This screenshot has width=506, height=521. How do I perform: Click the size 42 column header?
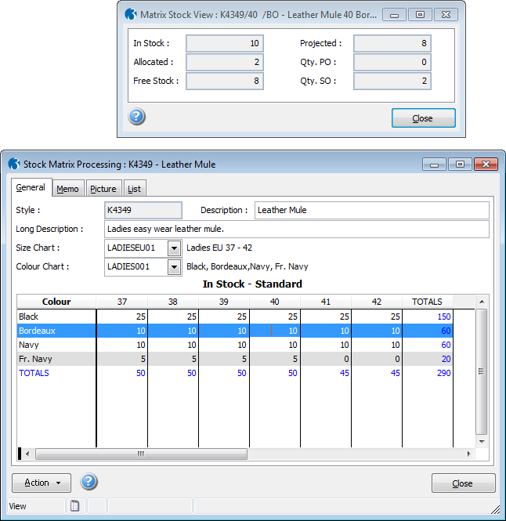pos(377,302)
